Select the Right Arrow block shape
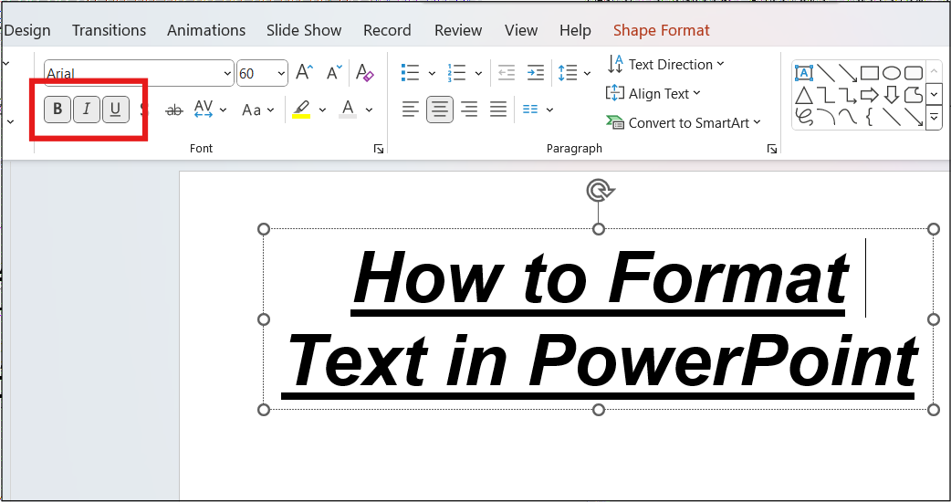951x502 pixels. [870, 95]
